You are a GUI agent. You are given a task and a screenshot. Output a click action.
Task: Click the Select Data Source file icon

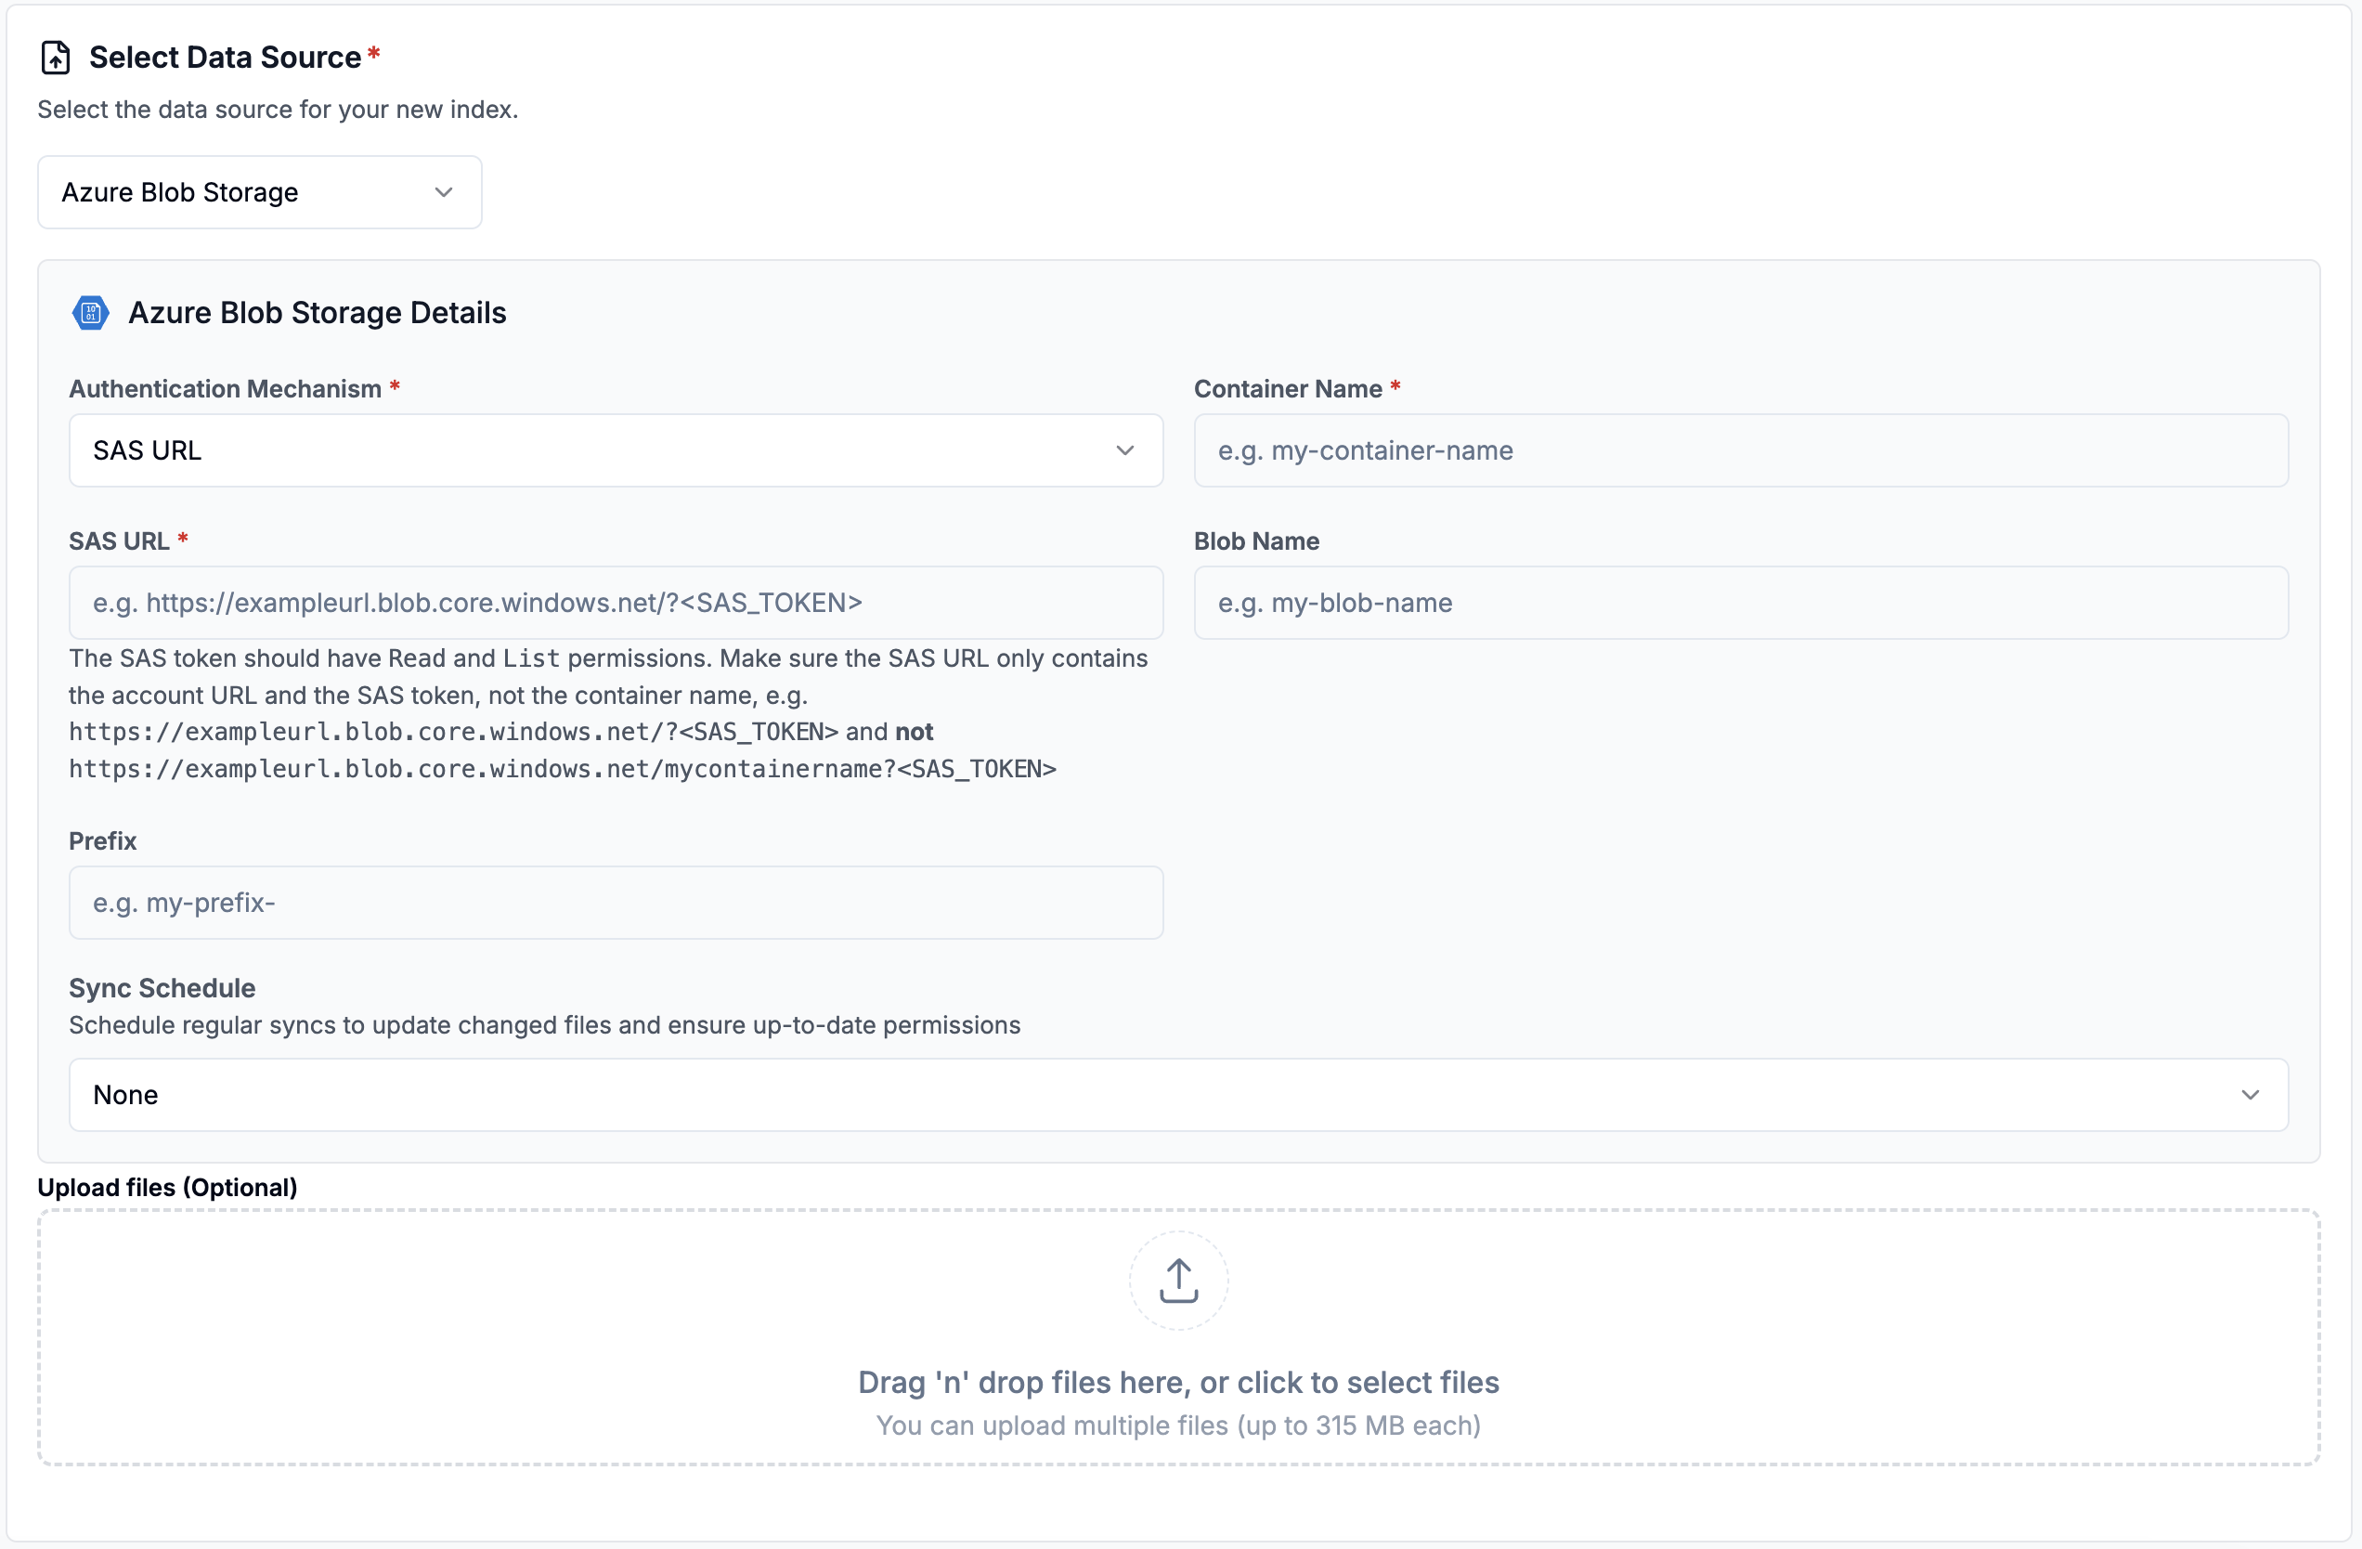pos(56,58)
